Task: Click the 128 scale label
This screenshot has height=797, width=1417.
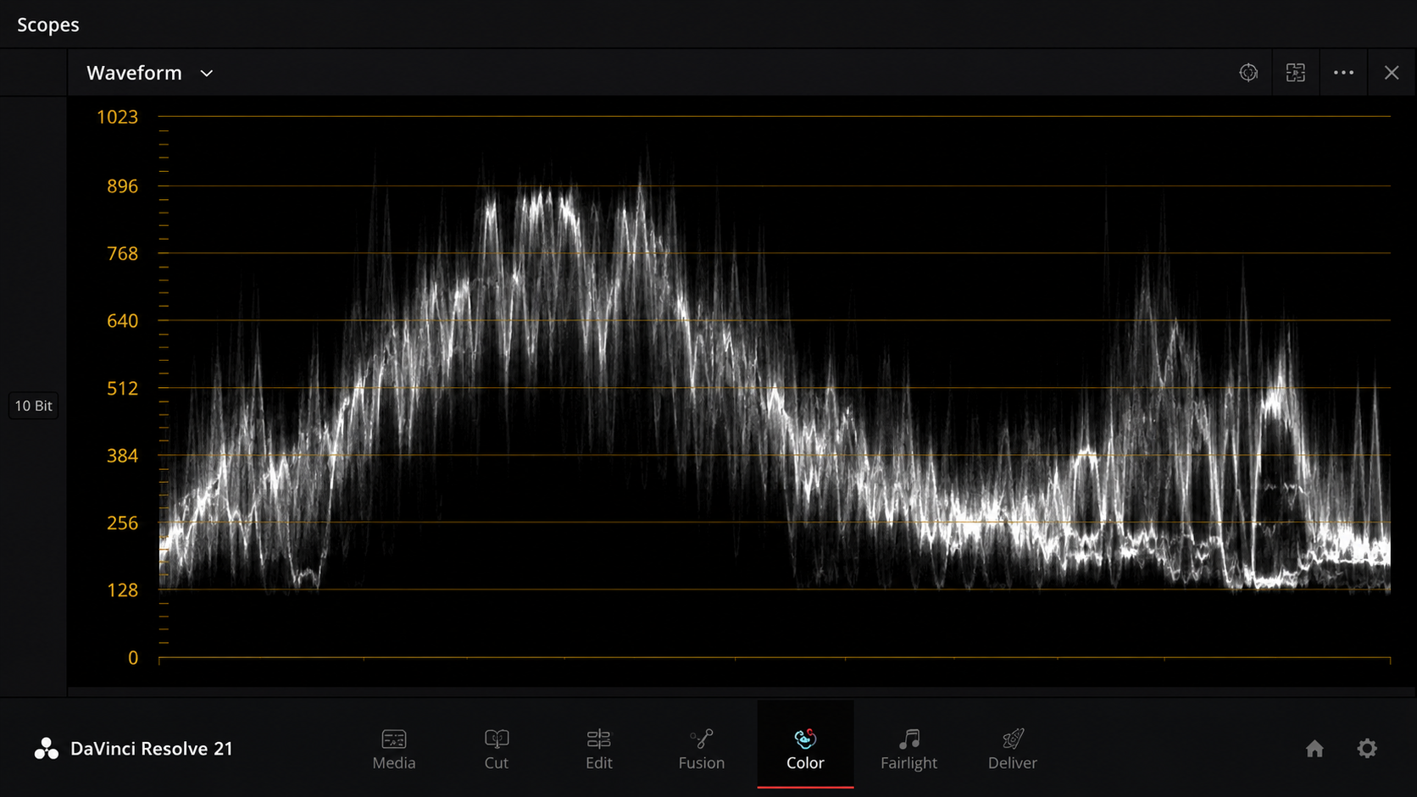Action: (x=122, y=590)
